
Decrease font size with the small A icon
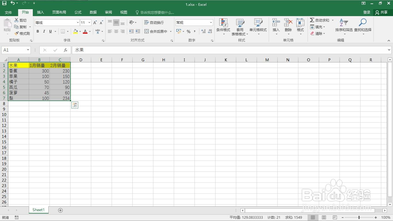pos(102,22)
